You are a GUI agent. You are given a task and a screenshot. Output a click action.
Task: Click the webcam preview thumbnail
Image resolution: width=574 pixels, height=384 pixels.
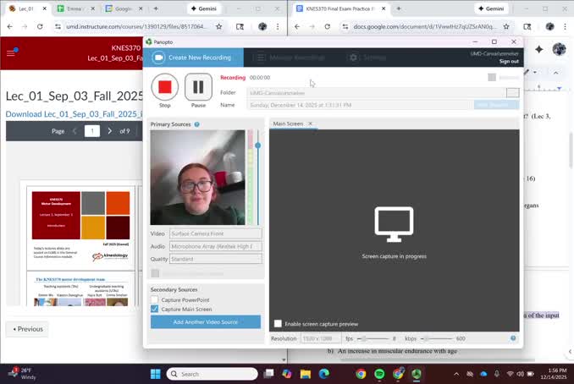pos(197,178)
